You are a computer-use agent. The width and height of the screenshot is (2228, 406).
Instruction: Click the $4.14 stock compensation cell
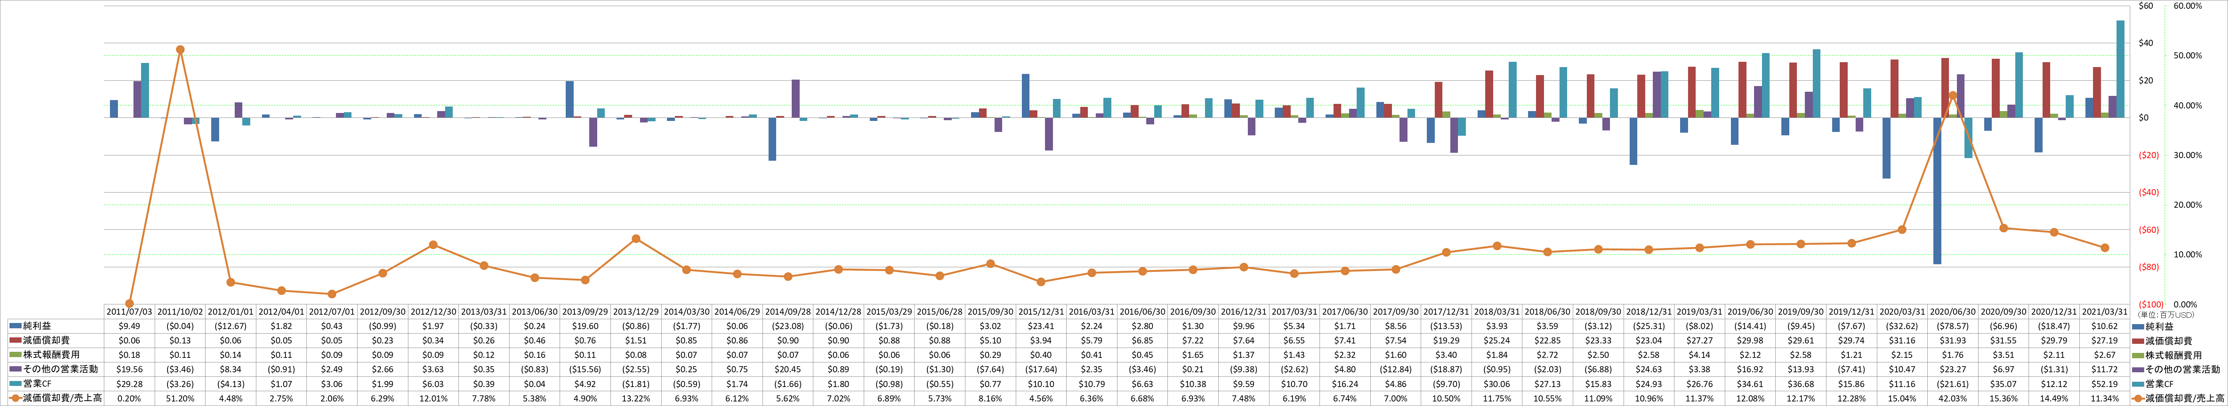1699,355
